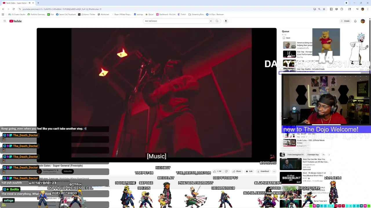Expand the Streaming Bots bookmark folder
Screen dimensions: 371x208
[x=196, y=14]
